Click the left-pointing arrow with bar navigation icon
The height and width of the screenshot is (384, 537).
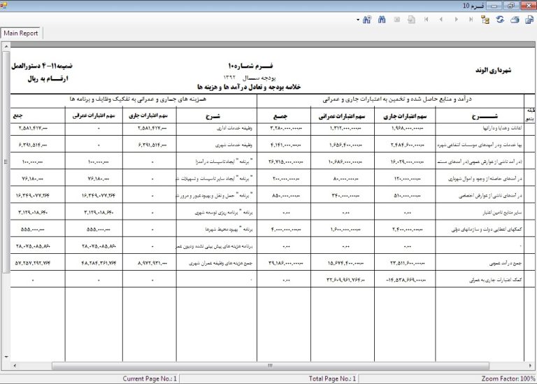pos(427,20)
